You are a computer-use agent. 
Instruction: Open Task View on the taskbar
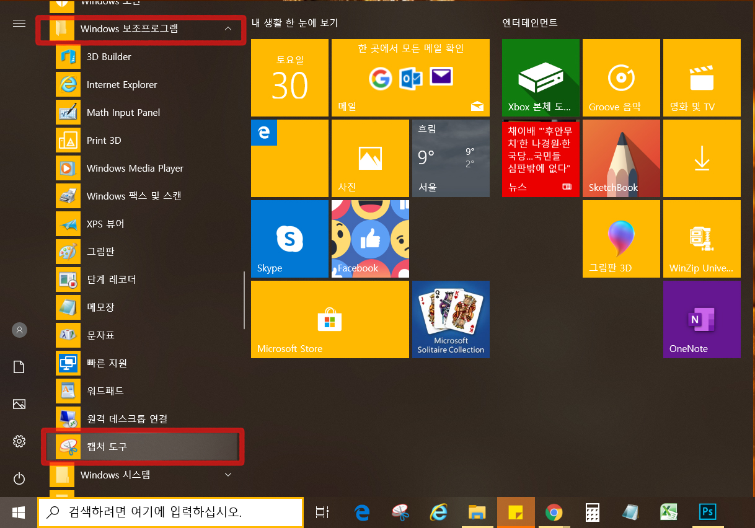(322, 513)
